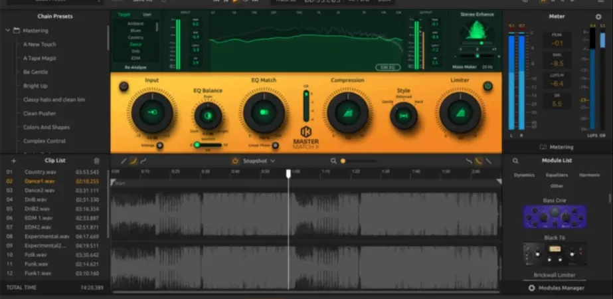
Task: Switch to the User tab
Action: pyautogui.click(x=147, y=15)
